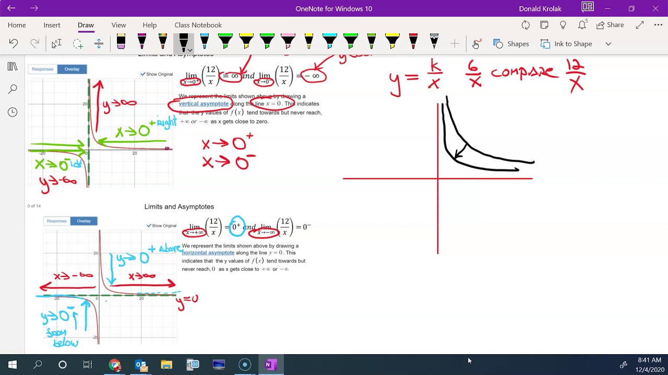Open the feed sticky notes pane
Screen dimensions: 668x375
click(x=544, y=25)
